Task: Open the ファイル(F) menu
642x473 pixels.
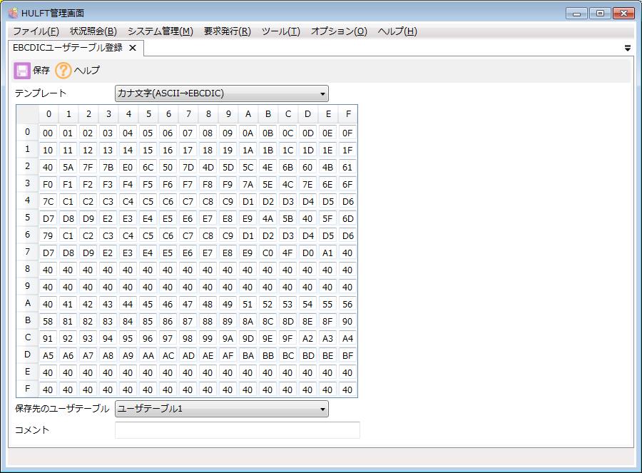Action: coord(36,31)
